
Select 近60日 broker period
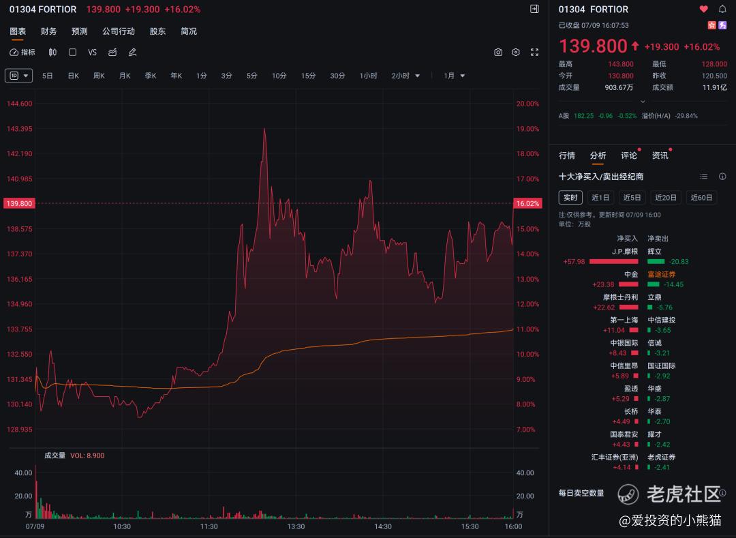pos(701,198)
